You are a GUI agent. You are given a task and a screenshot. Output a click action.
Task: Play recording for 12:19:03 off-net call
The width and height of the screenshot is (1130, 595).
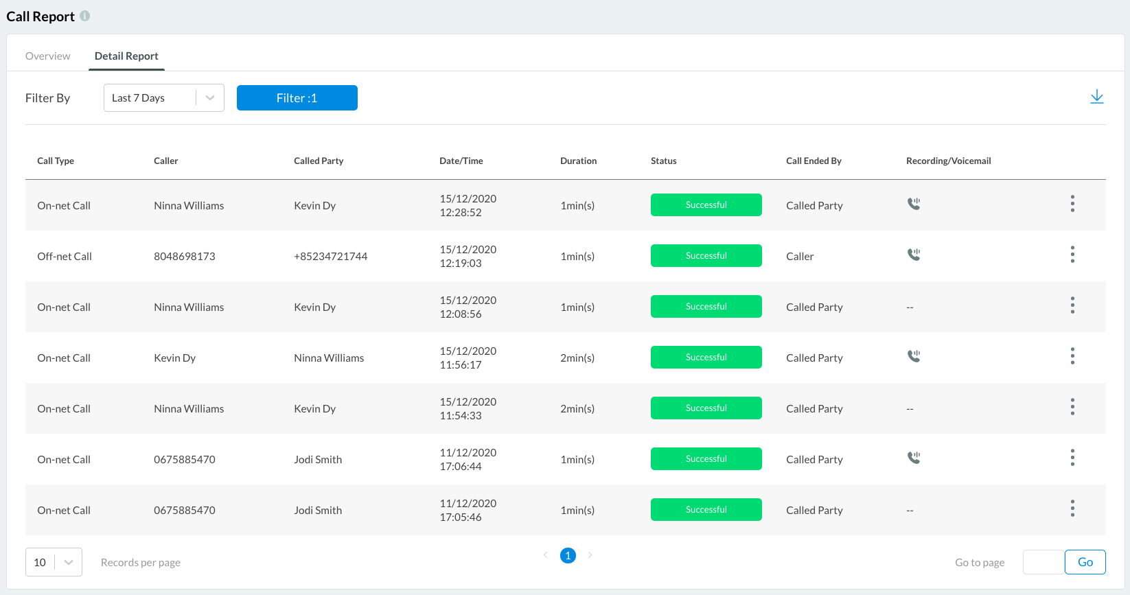914,255
